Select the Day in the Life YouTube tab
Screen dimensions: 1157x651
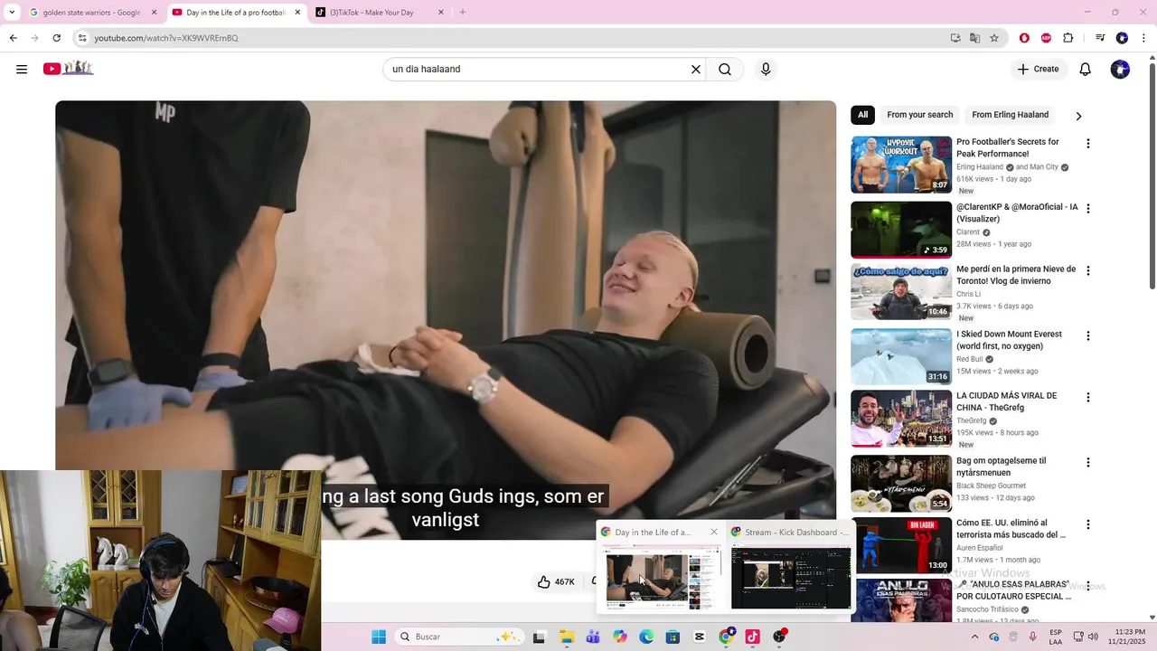(x=235, y=13)
